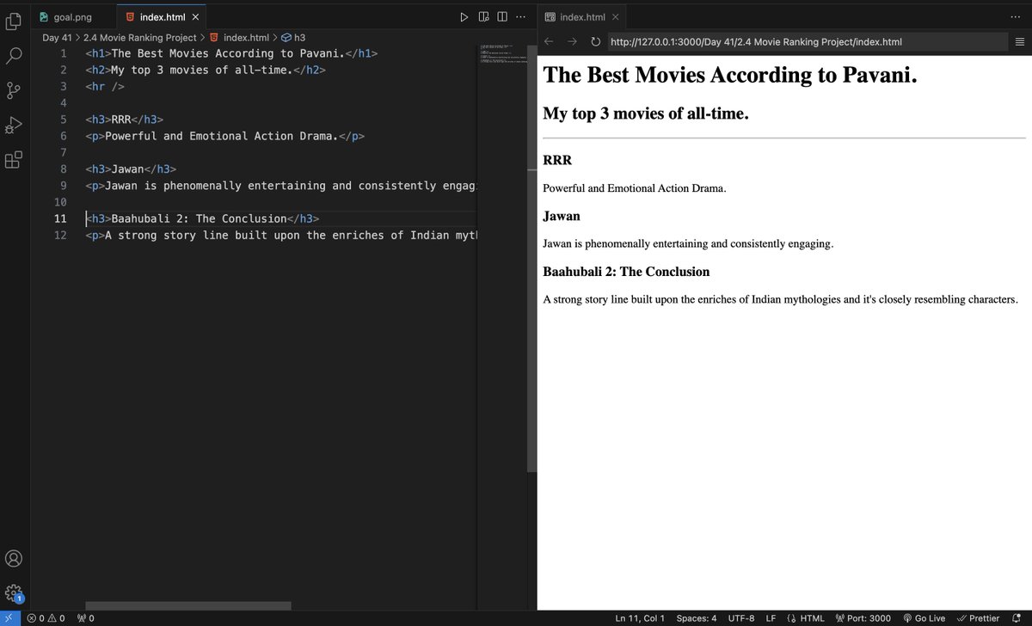Screen dimensions: 1032x626
Task: Click the Run code play button
Action: [464, 17]
